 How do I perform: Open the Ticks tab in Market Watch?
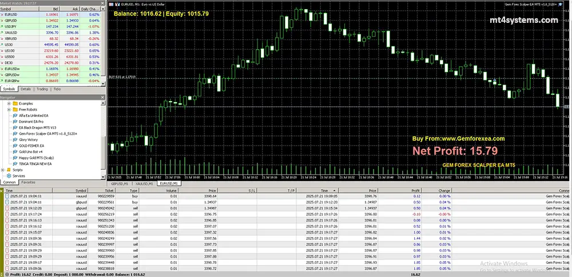[x=57, y=89]
